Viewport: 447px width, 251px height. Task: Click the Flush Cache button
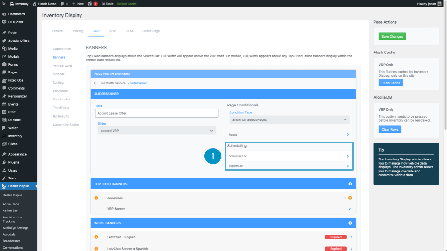point(391,83)
